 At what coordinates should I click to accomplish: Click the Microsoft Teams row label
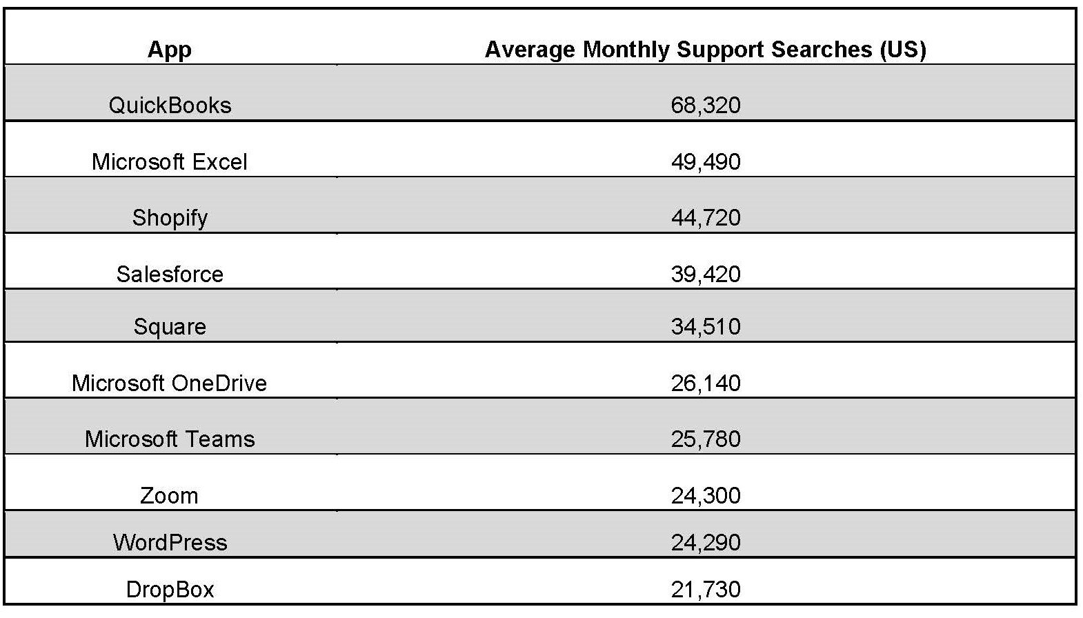[170, 439]
